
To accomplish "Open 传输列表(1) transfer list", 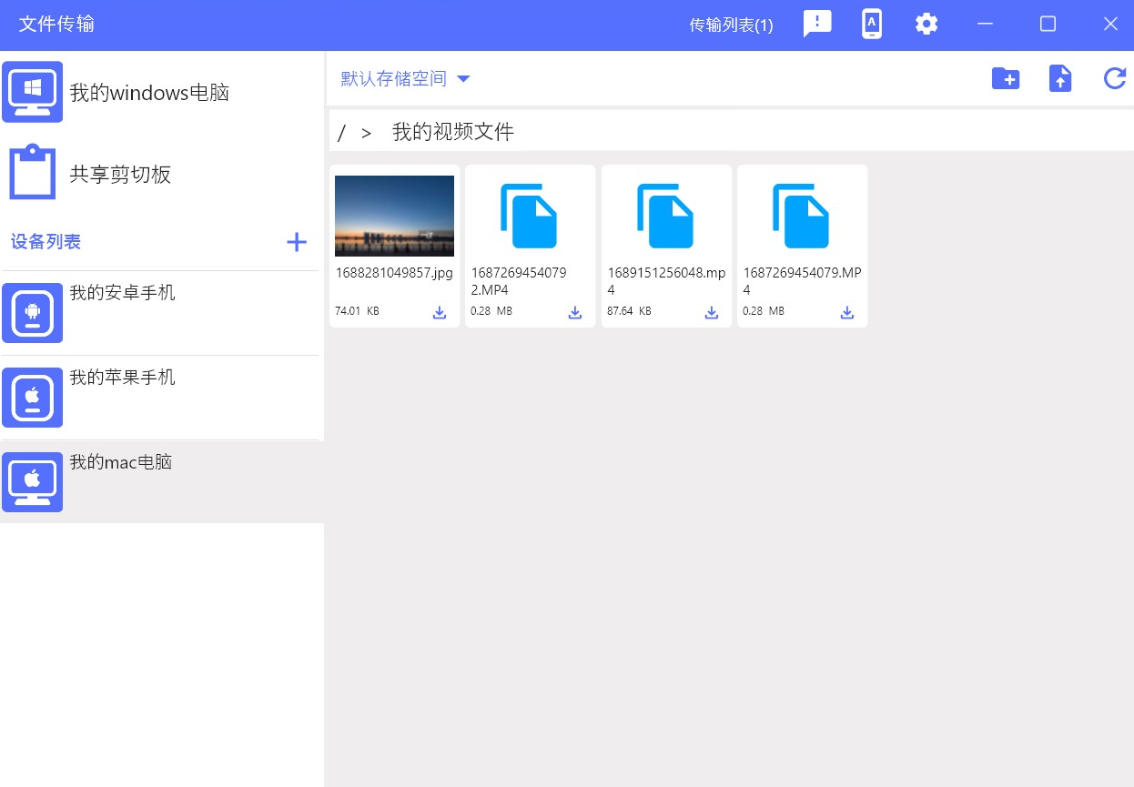I will 731,25.
